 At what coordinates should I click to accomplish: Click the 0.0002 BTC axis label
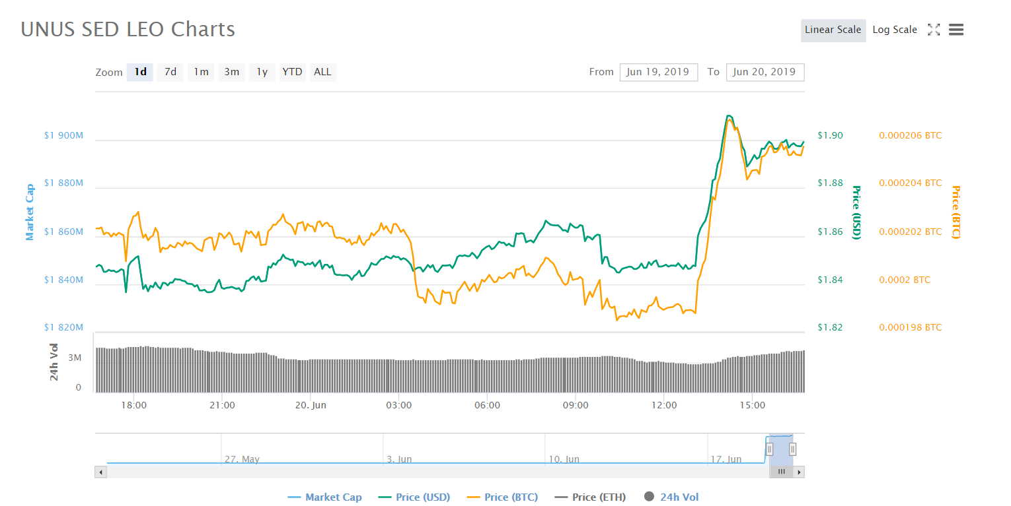coord(905,280)
